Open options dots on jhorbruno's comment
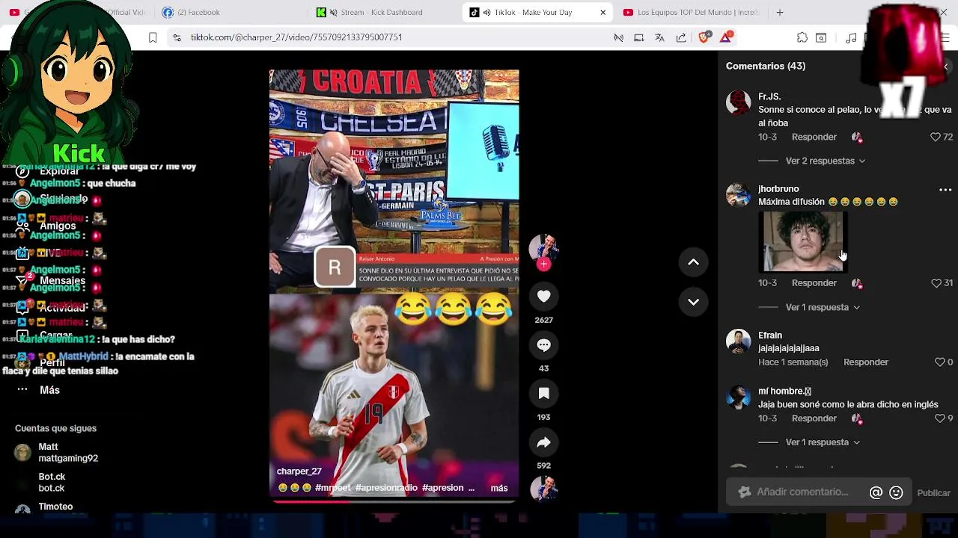The image size is (958, 538). click(x=945, y=190)
